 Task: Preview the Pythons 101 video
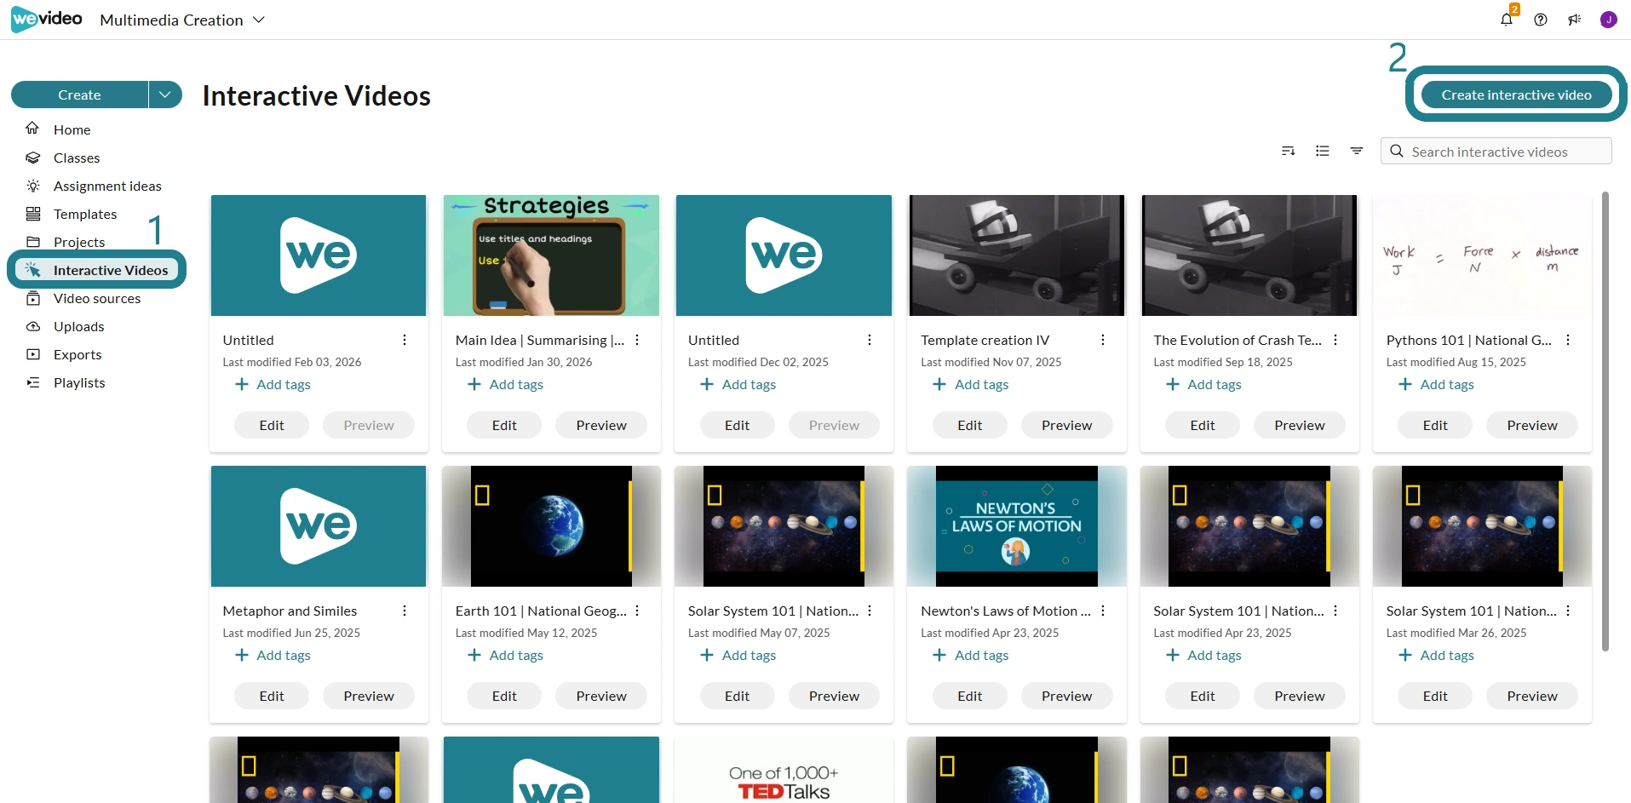1532,425
